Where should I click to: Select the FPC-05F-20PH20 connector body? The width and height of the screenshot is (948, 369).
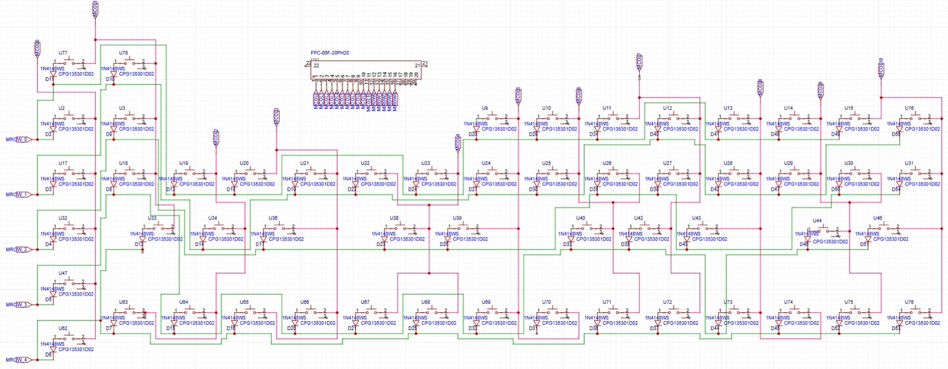click(367, 69)
